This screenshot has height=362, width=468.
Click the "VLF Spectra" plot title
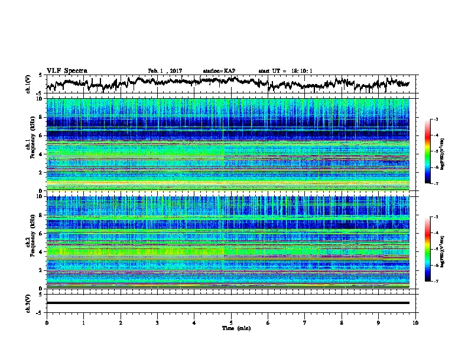pyautogui.click(x=67, y=70)
